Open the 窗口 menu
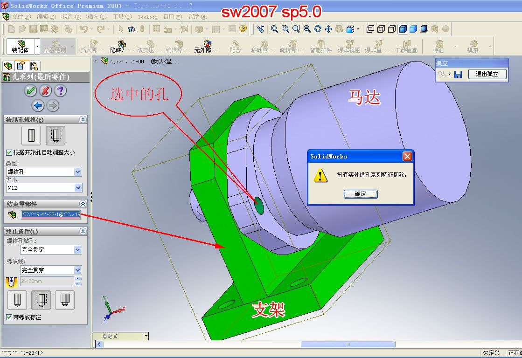Screen dimensions: 522x358 pos(173,16)
